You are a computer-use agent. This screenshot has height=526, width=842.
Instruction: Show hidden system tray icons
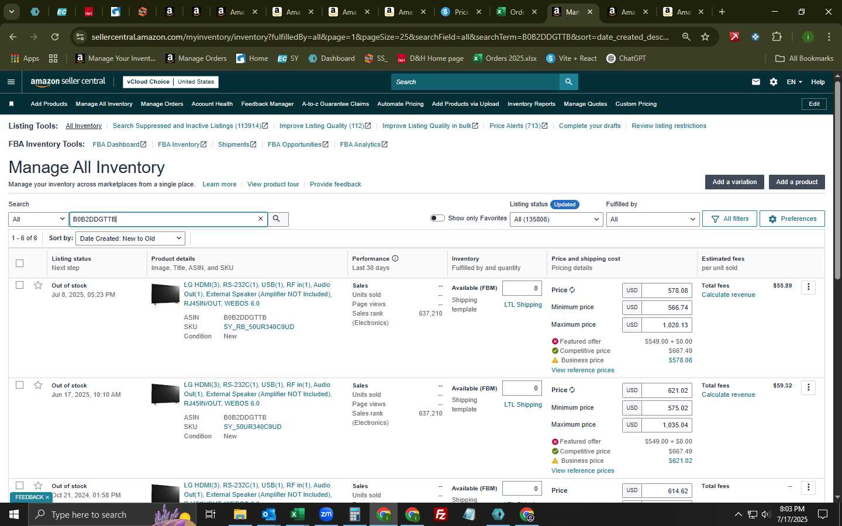click(x=738, y=514)
